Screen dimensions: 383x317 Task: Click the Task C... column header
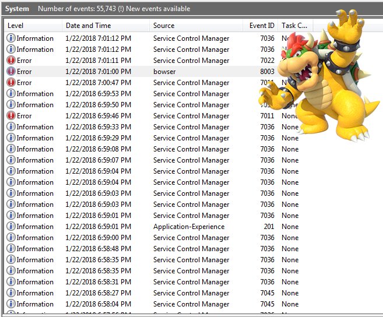click(296, 26)
